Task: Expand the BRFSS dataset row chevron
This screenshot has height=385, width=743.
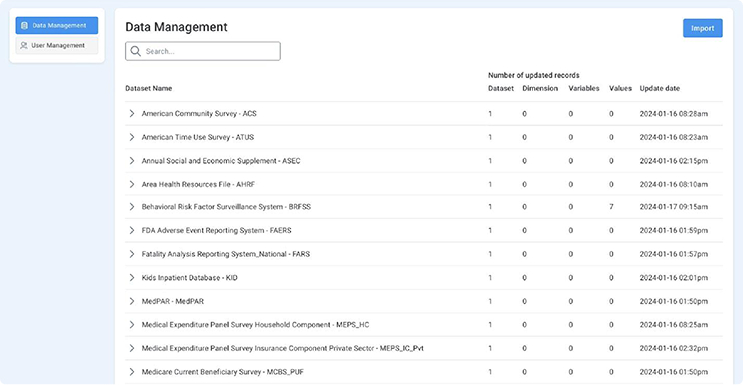Action: 132,207
